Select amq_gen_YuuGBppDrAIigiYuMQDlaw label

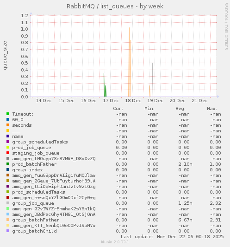point(54,175)
